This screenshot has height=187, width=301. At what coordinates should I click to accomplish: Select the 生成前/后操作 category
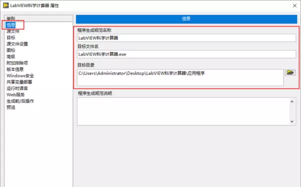[x=21, y=101]
